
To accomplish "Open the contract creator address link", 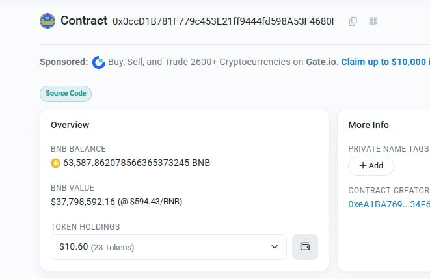I will click(x=388, y=204).
